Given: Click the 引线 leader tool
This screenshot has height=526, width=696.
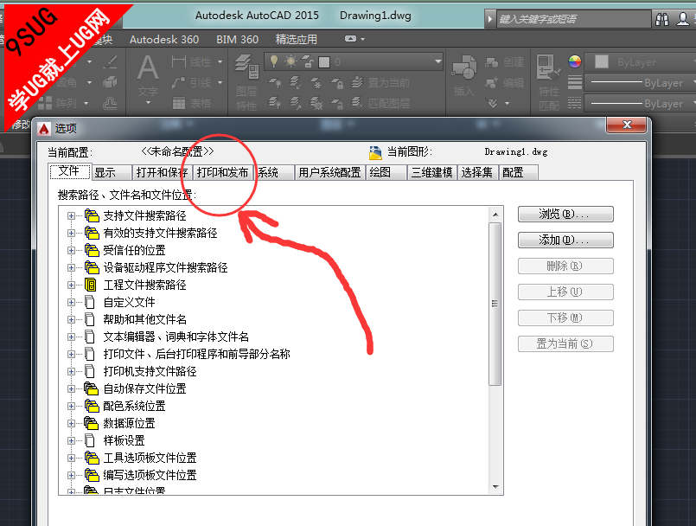Looking at the screenshot, I should tap(192, 83).
